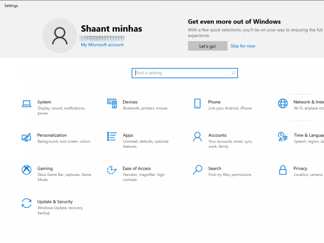Click 'Link your Android, iPhone' description

[x=230, y=108]
